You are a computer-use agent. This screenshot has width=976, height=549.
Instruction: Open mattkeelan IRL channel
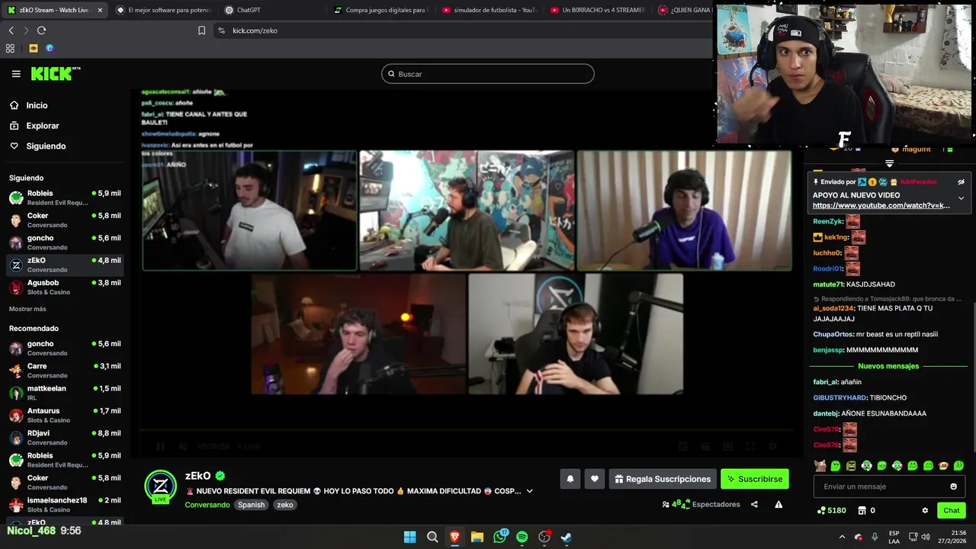click(65, 393)
